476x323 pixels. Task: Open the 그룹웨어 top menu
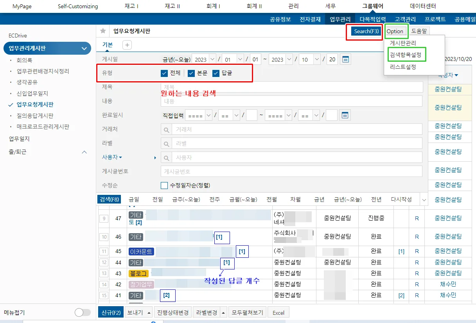pos(373,6)
